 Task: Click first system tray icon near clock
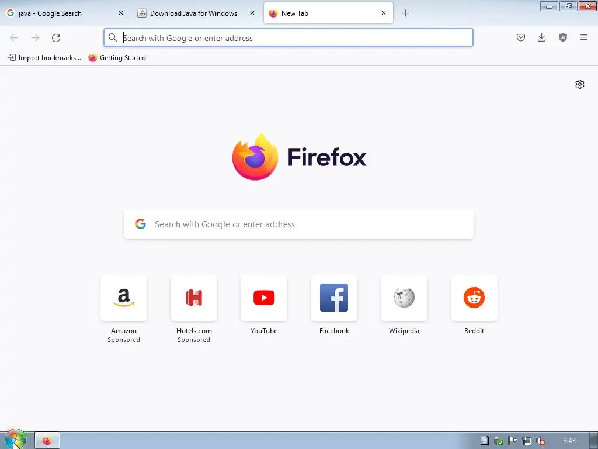[x=484, y=441]
